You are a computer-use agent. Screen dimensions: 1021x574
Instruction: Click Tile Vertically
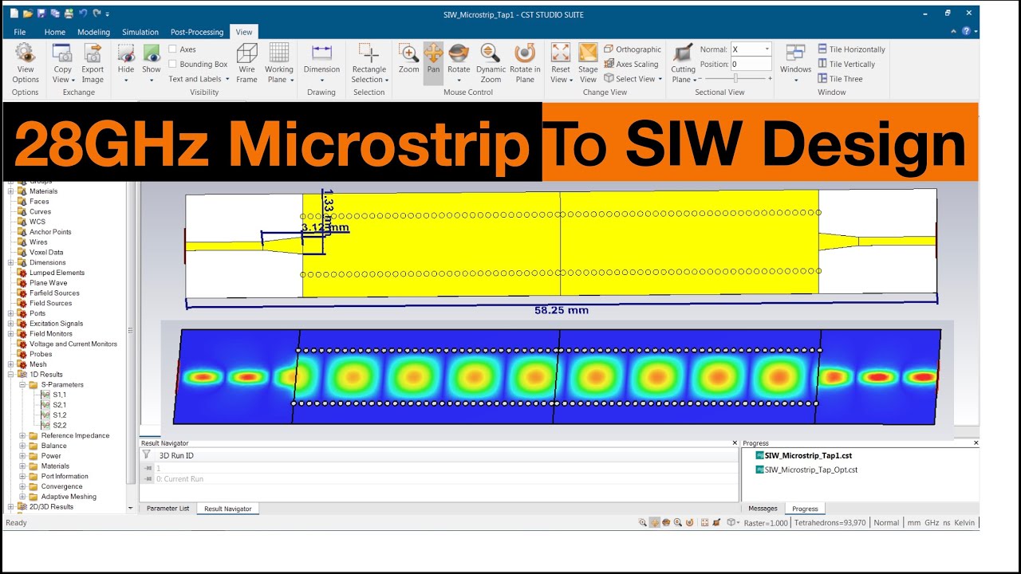click(x=846, y=65)
